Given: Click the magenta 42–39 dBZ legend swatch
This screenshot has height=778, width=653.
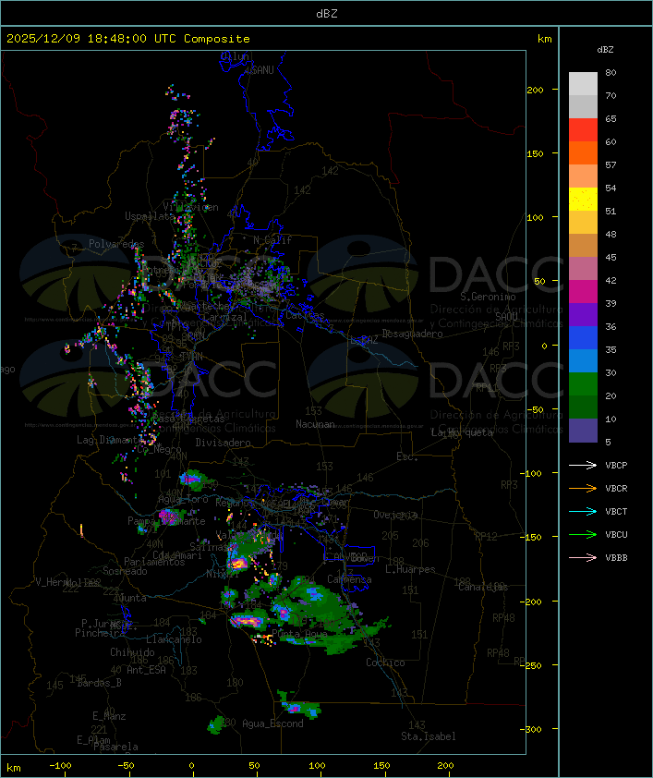Looking at the screenshot, I should [583, 292].
